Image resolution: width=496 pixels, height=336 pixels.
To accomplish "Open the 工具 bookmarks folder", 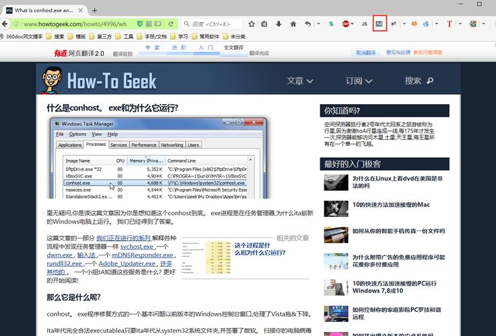I will [125, 37].
